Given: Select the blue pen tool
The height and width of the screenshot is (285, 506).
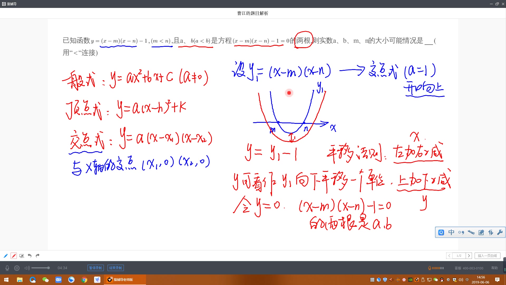Looking at the screenshot, I should (5, 256).
